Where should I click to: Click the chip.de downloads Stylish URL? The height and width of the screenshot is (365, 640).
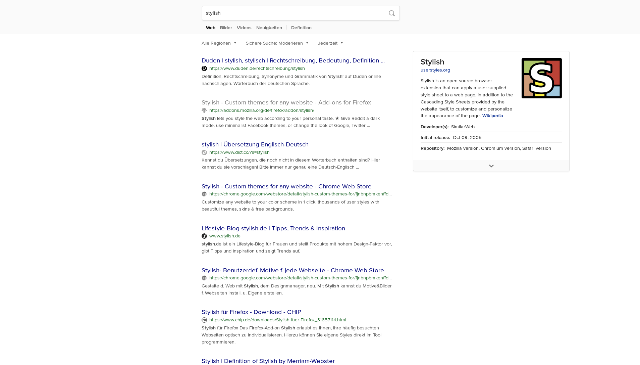pyautogui.click(x=278, y=320)
